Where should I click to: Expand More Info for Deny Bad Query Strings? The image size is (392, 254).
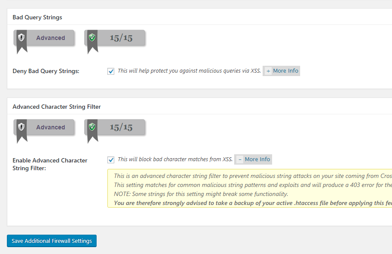point(281,71)
